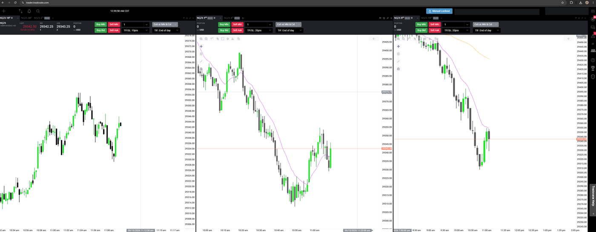Select the crosshair tool in the middle chart sidebar
This screenshot has width=596, height=232.
point(201,46)
